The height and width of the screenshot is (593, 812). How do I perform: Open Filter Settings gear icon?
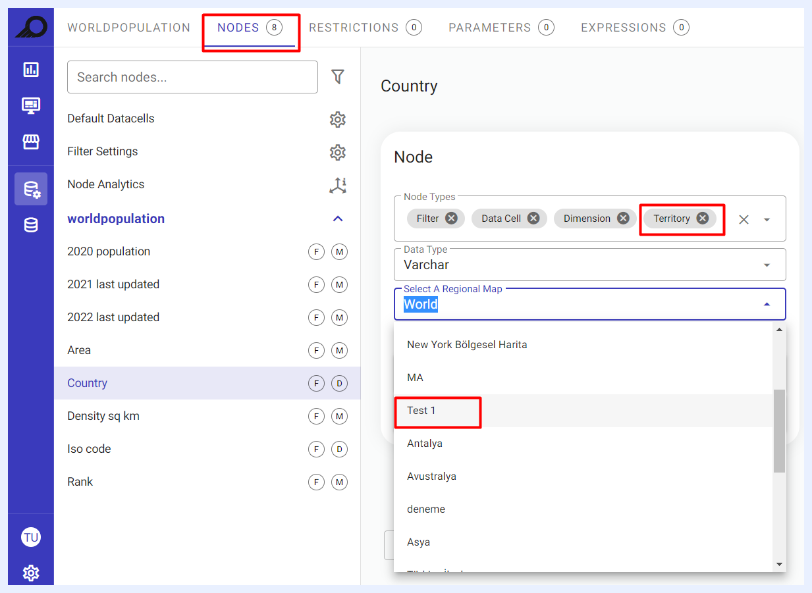[338, 152]
